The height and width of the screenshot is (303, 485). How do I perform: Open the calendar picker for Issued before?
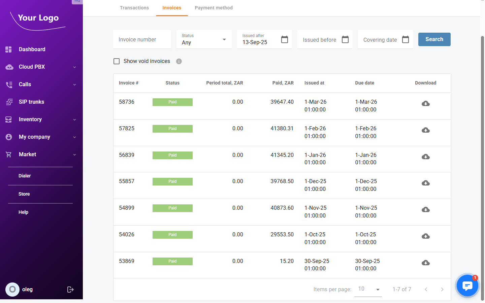[345, 39]
